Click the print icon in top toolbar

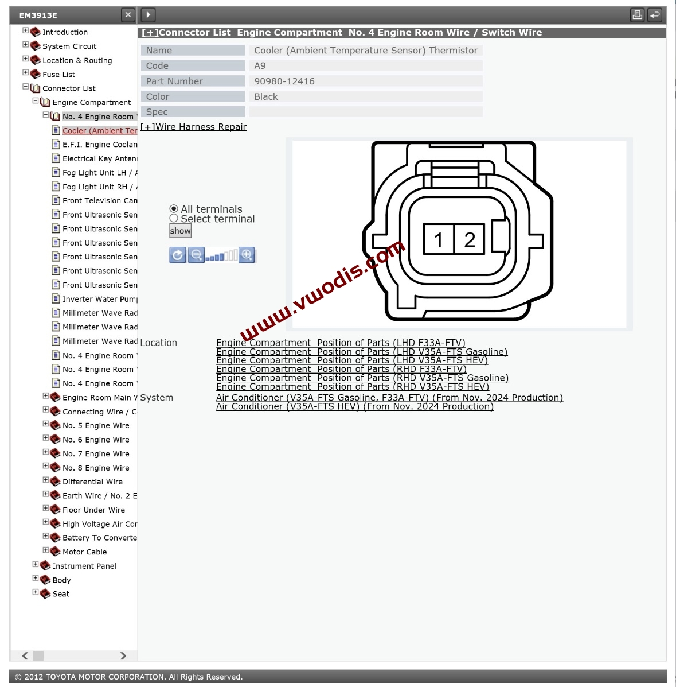tap(637, 15)
